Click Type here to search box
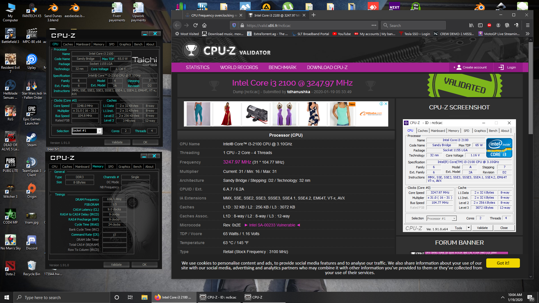The width and height of the screenshot is (539, 303). click(62, 297)
